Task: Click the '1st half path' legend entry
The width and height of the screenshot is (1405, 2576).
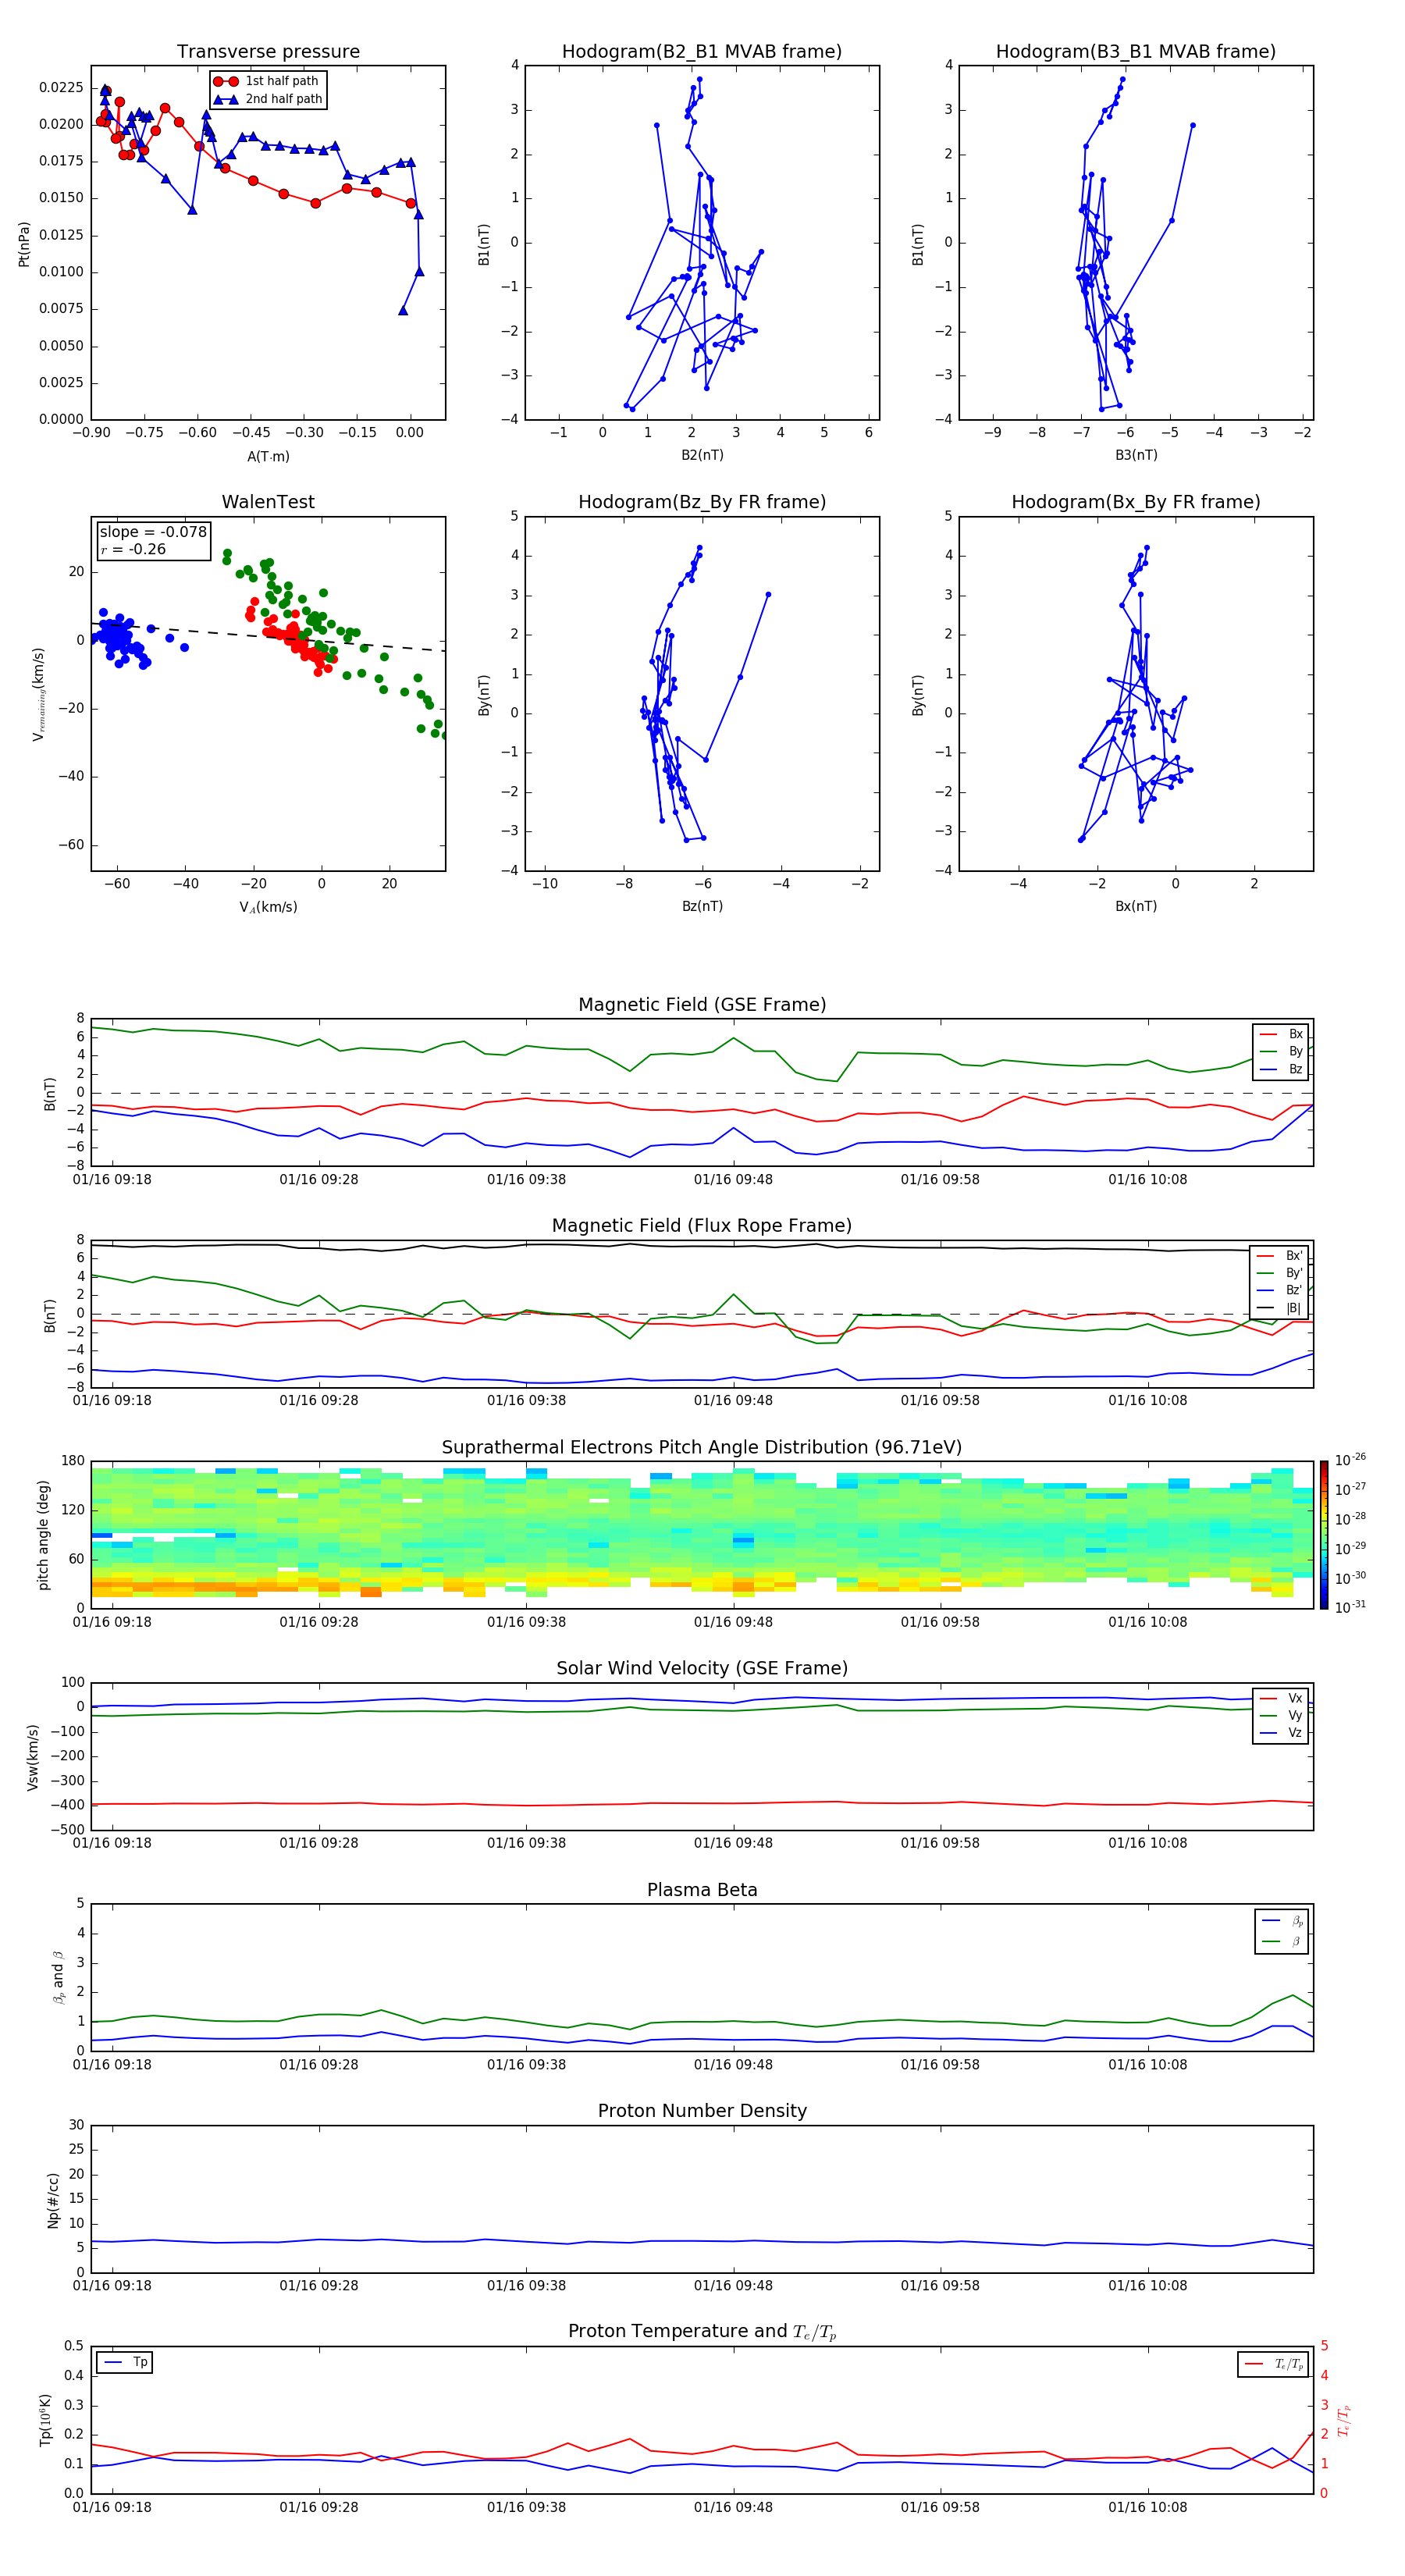Action: [267, 81]
